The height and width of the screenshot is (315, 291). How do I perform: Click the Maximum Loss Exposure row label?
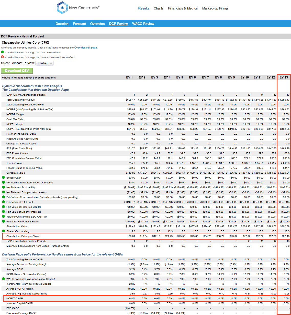point(38,246)
